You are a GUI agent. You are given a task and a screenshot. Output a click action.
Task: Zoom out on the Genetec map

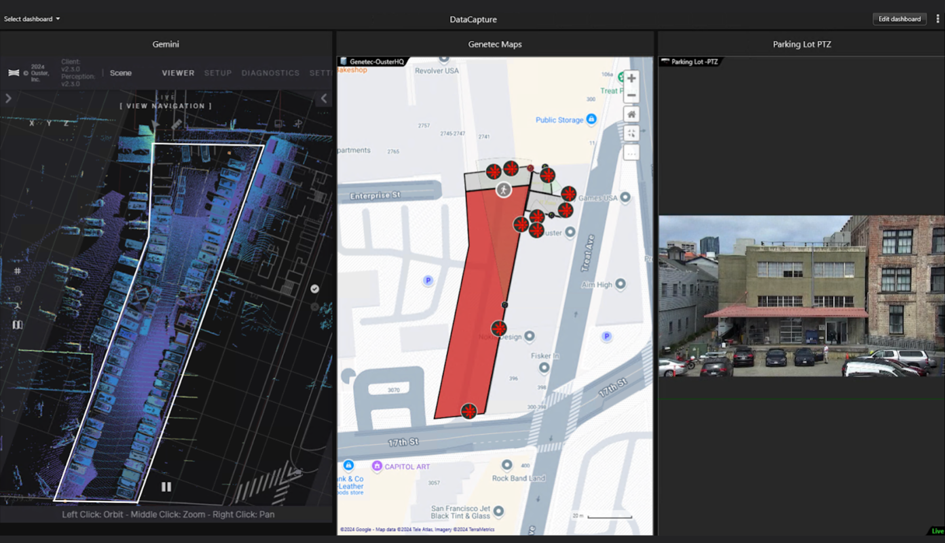[631, 95]
